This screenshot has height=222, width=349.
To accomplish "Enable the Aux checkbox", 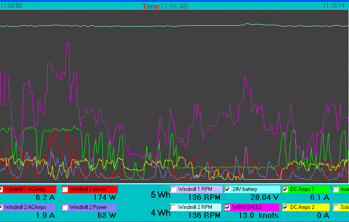I will tap(336, 189).
